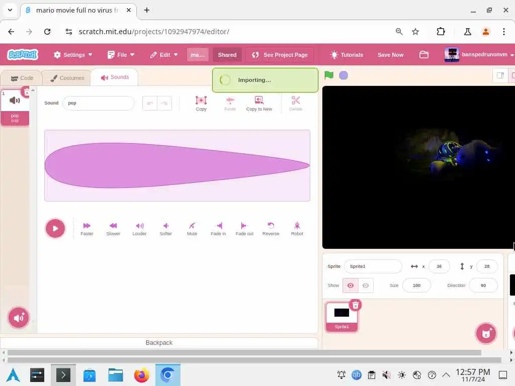Image resolution: width=515 pixels, height=386 pixels.
Task: Edit the Sprite name field
Action: coord(373,266)
